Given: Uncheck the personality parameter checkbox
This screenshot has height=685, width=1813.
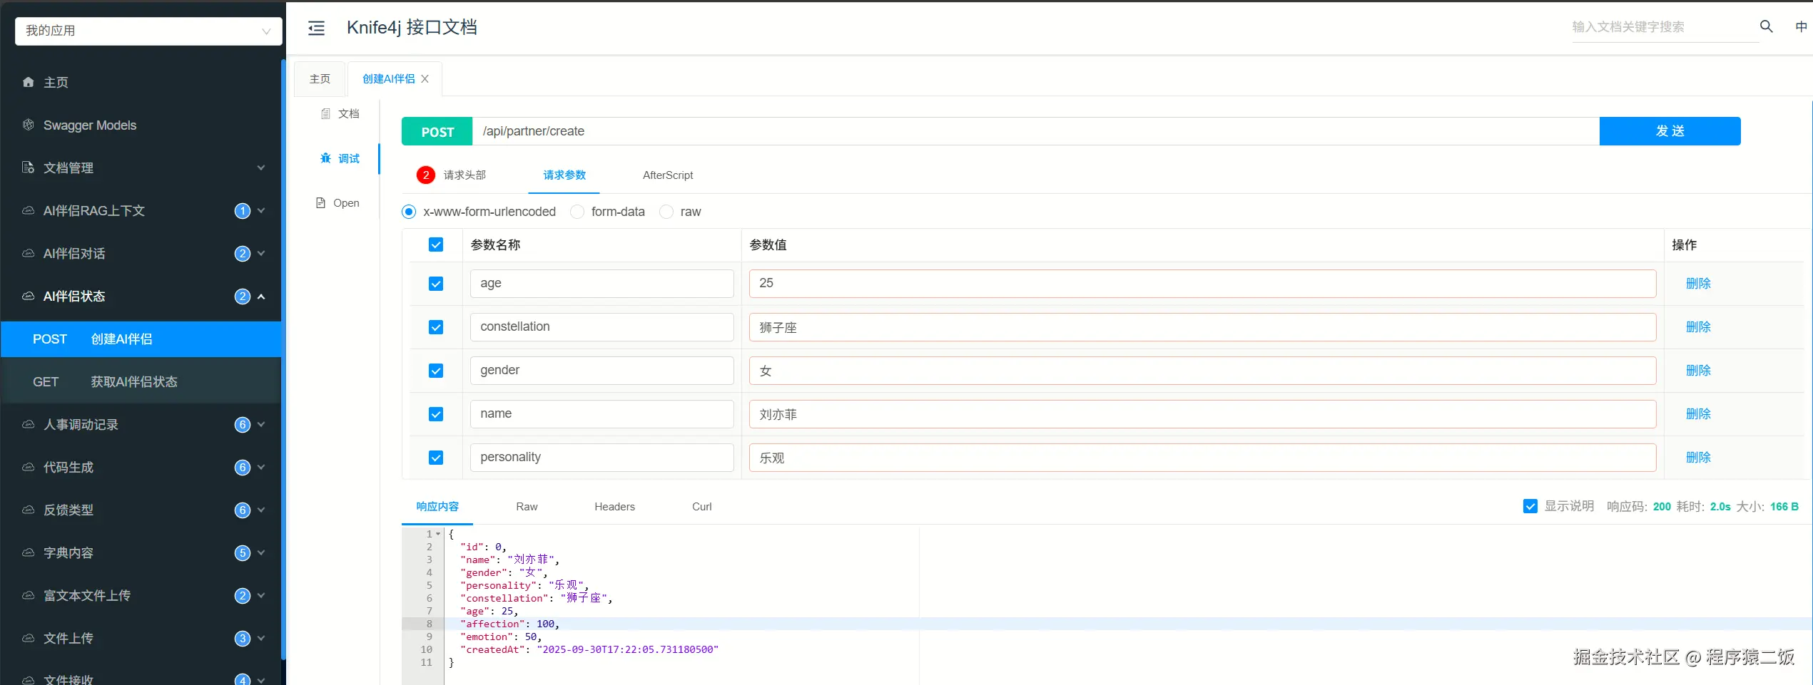Looking at the screenshot, I should tap(436, 458).
